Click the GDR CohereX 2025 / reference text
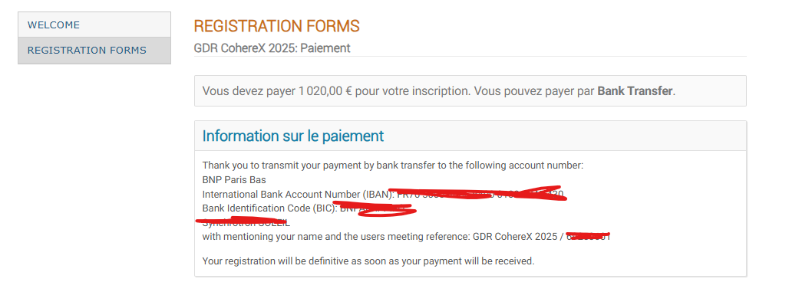Image resolution: width=789 pixels, height=305 pixels. tap(518, 237)
